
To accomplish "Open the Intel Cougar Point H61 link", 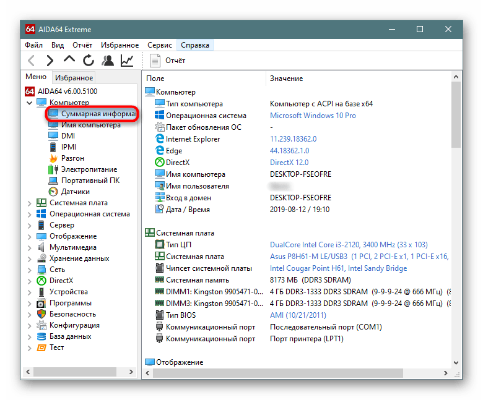I will click(338, 268).
